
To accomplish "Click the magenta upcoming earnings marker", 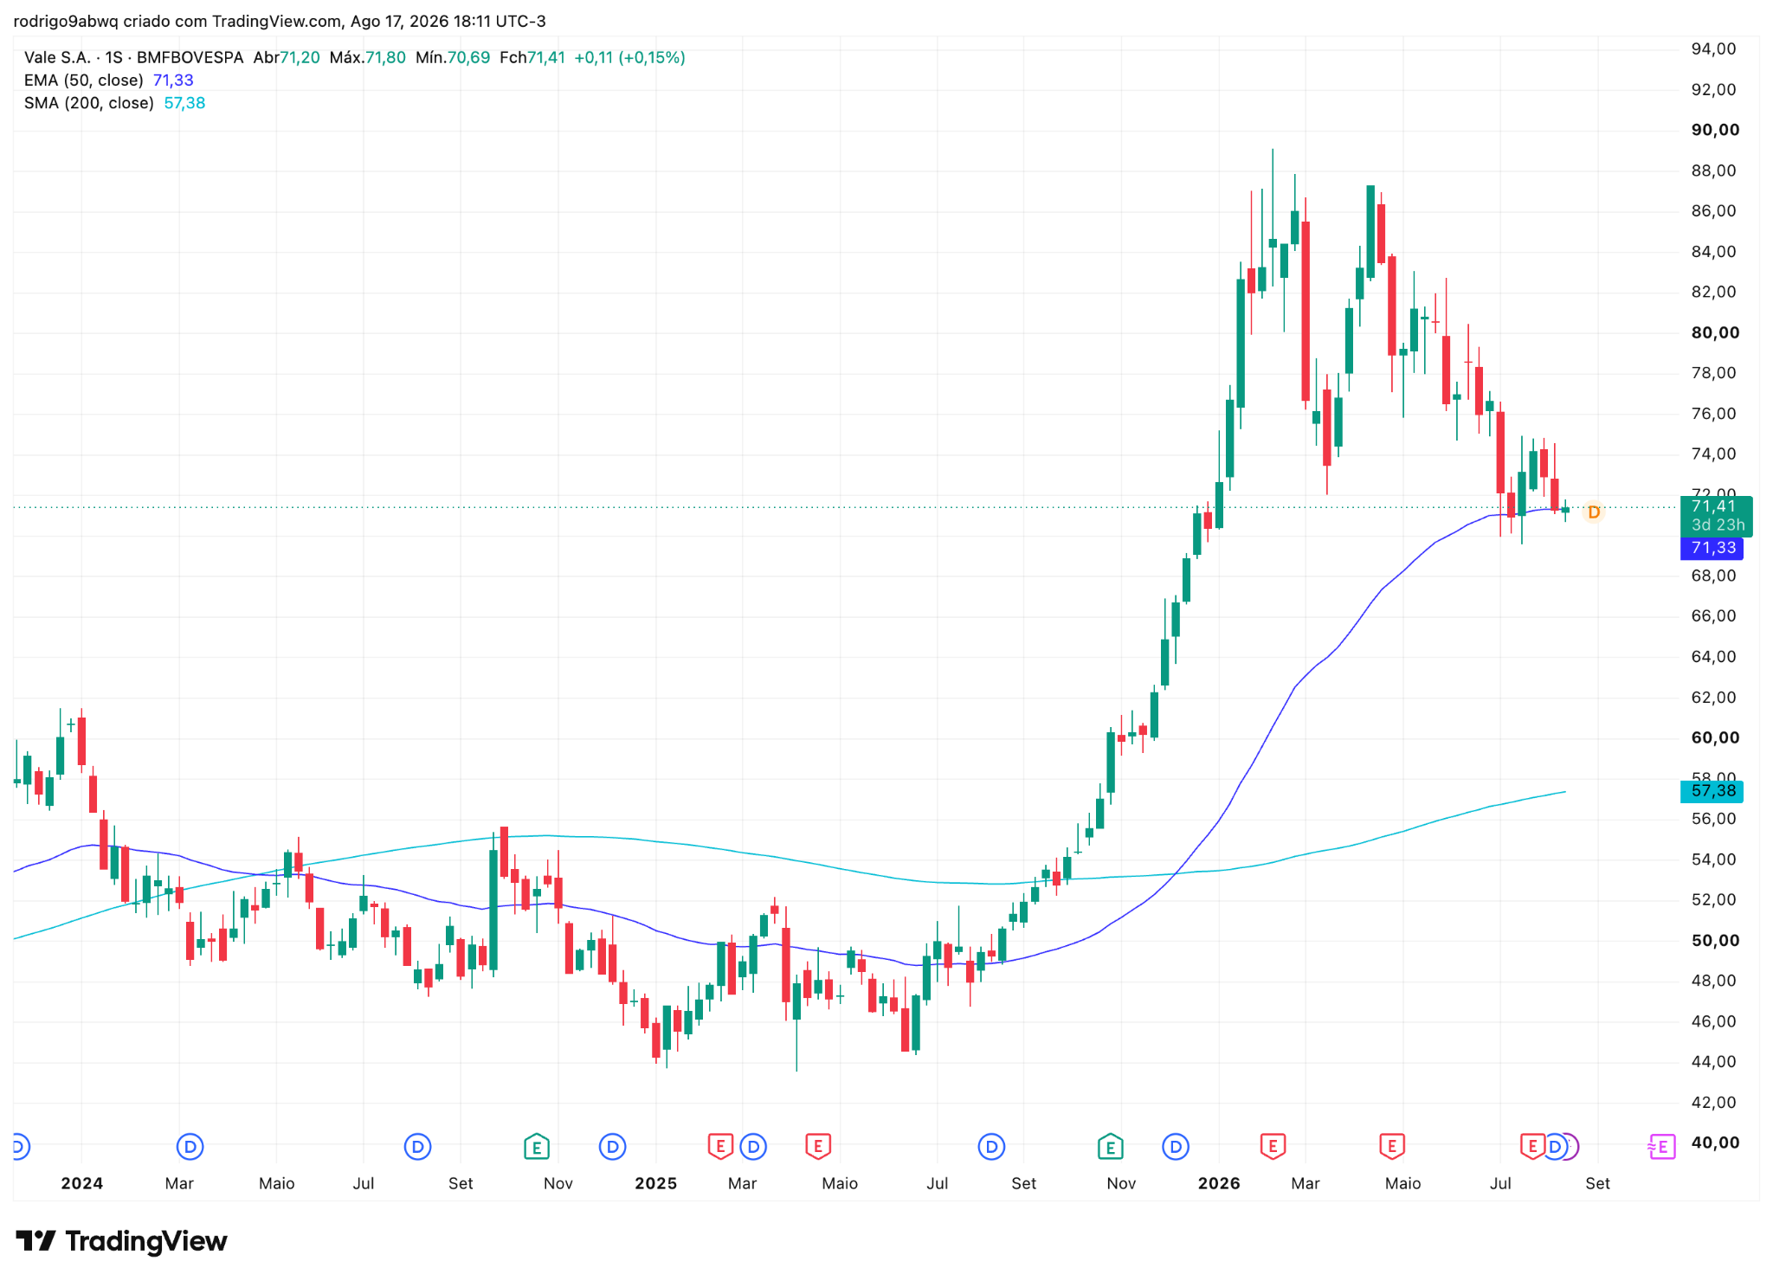I will [1662, 1147].
